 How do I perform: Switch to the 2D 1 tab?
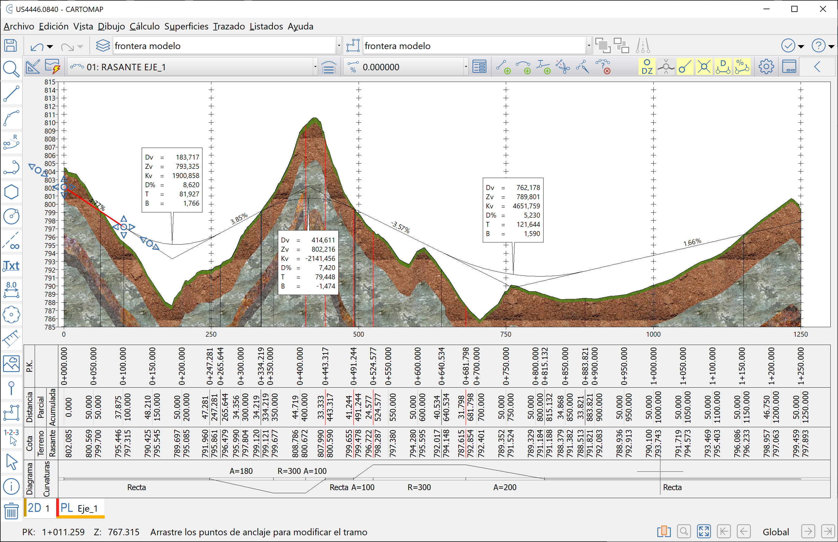tap(39, 508)
